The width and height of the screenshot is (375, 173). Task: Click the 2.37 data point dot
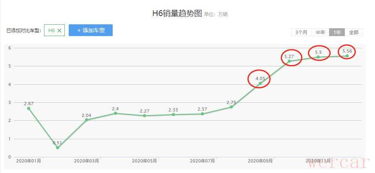pyautogui.click(x=202, y=114)
